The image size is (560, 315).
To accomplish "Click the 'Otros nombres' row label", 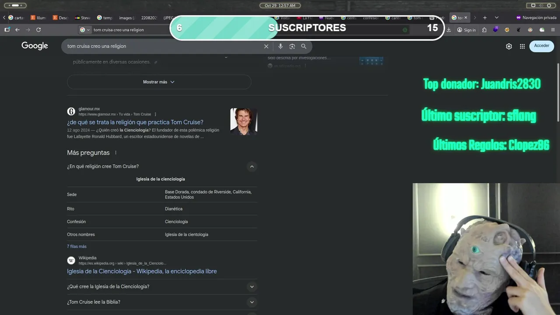I will [x=81, y=234].
